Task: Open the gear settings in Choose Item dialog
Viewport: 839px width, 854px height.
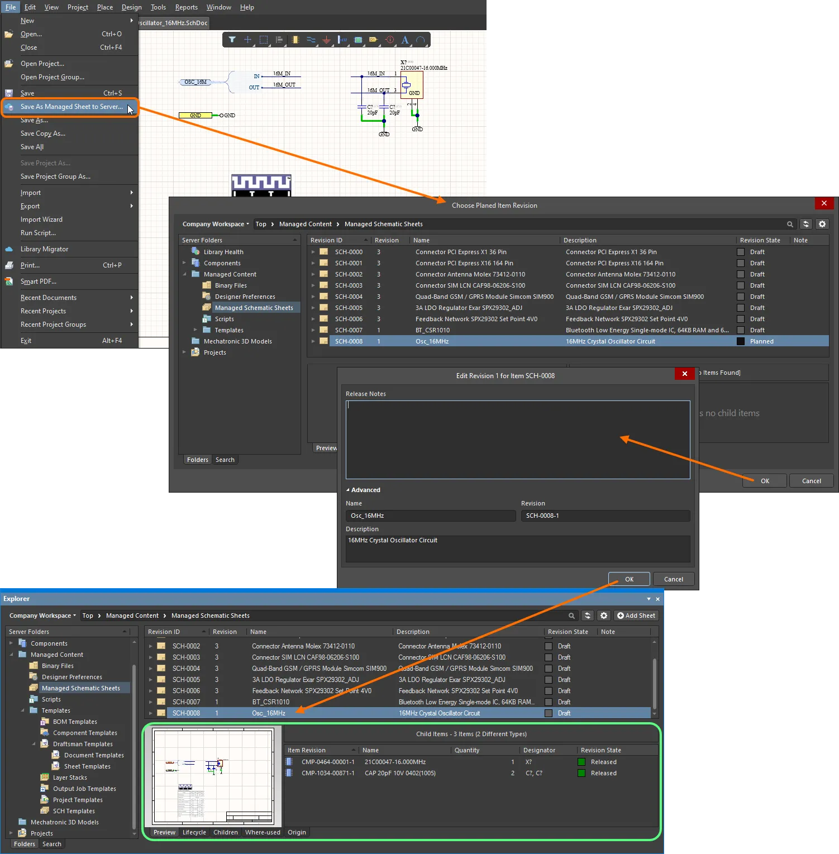Action: point(822,224)
